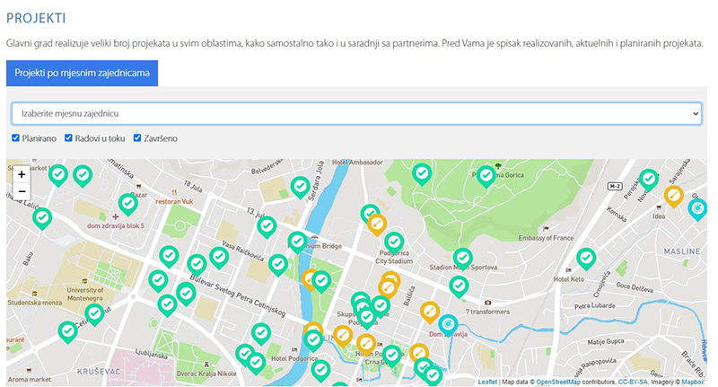Zoom in the map with plus button
Viewport: 718px width, 387px height.
(22, 173)
